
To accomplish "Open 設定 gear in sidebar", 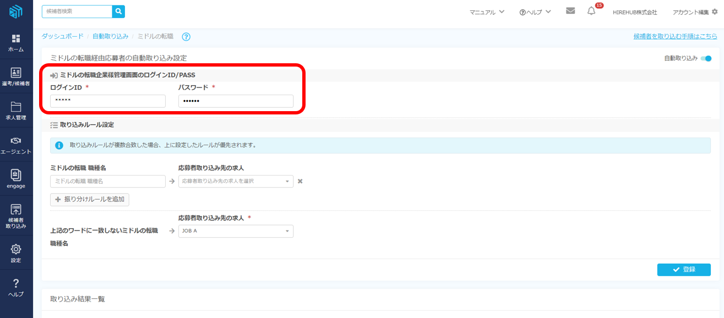I will point(16,253).
